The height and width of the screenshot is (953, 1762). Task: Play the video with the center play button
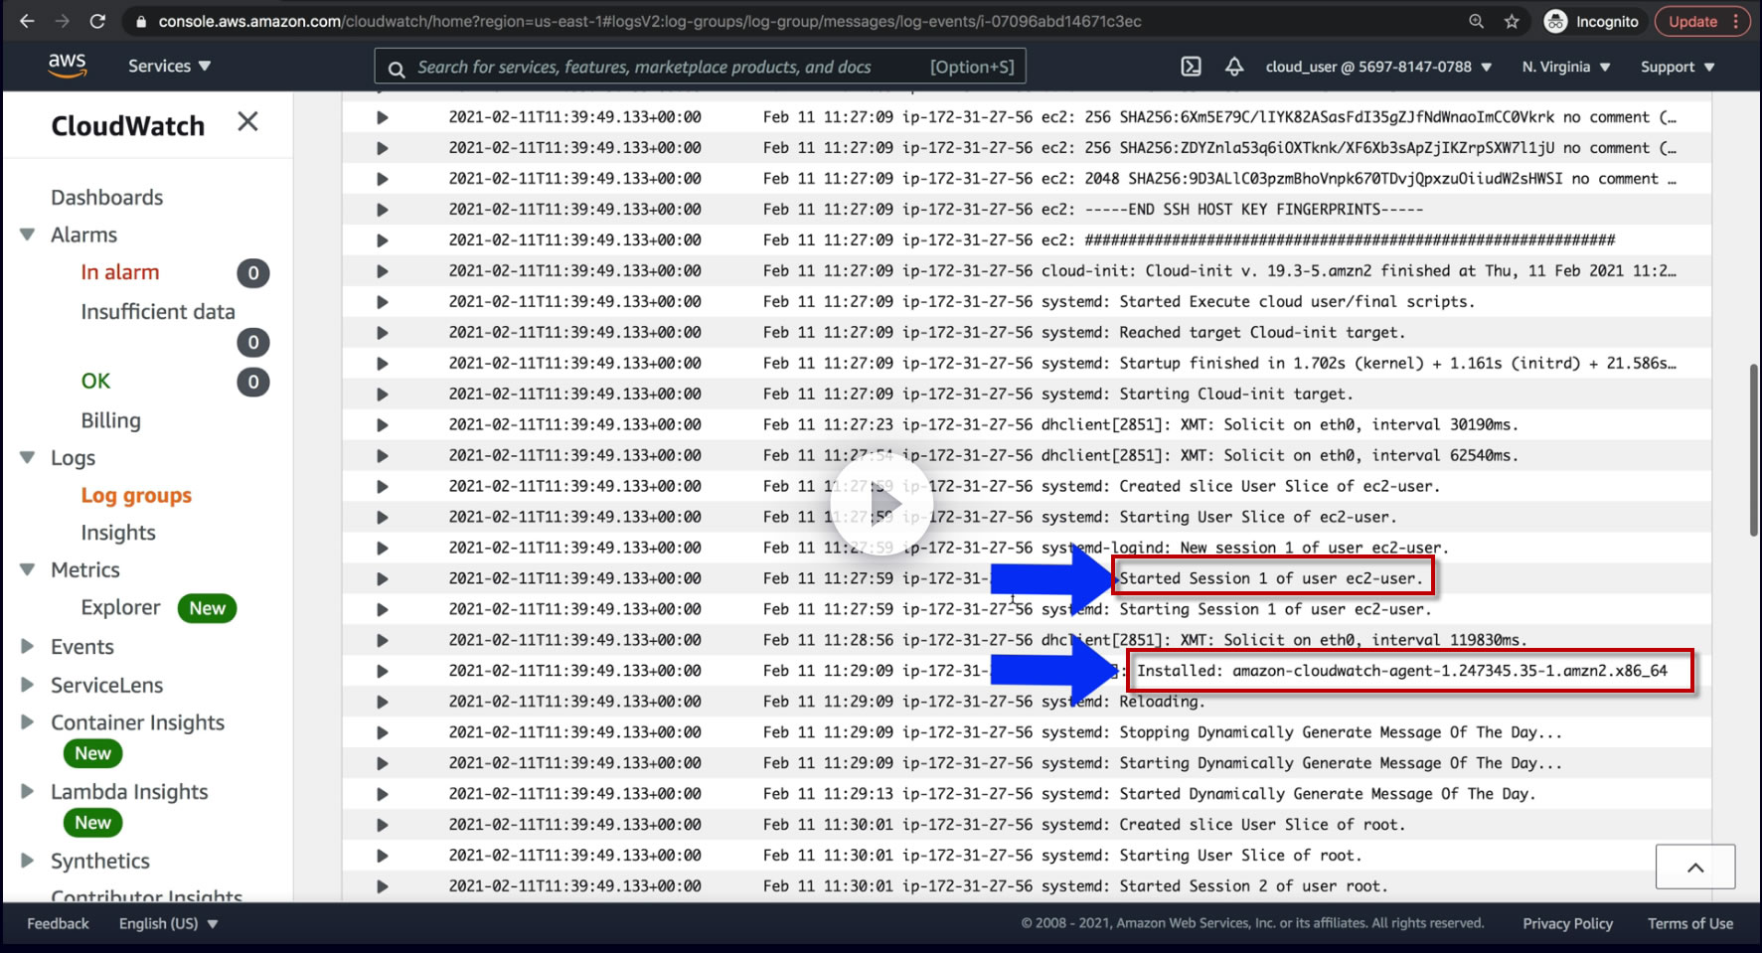coord(881,502)
